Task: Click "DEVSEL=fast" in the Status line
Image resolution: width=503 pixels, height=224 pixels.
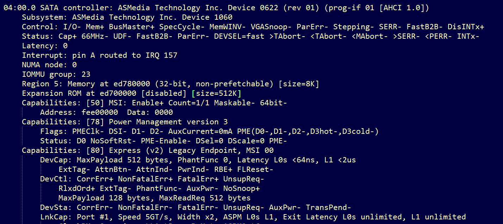Action: click(239, 36)
